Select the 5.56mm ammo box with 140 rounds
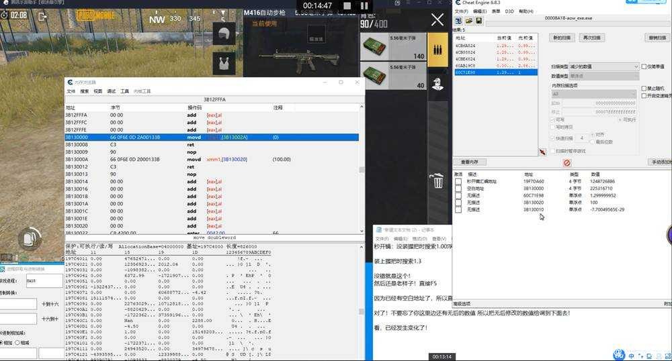Image resolution: width=672 pixels, height=361 pixels. pyautogui.click(x=393, y=47)
